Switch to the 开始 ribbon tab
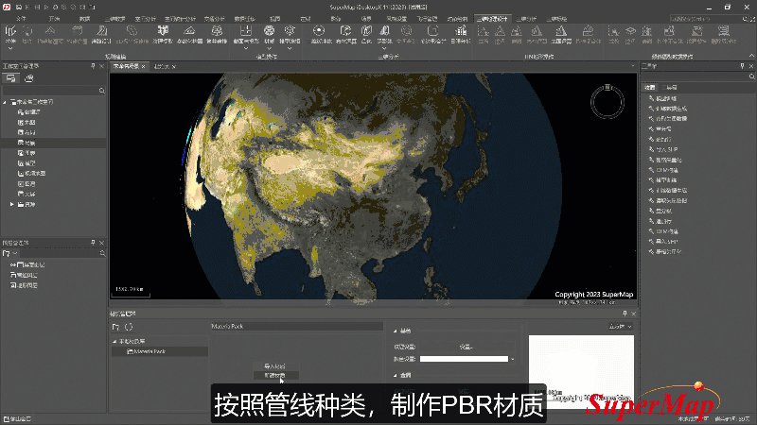The height and width of the screenshot is (425, 757). click(54, 19)
